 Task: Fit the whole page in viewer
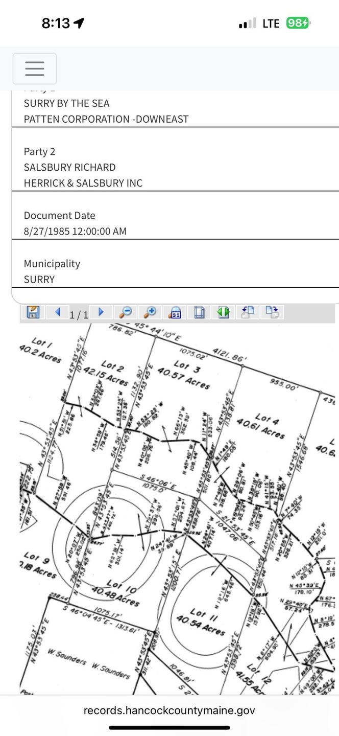click(x=199, y=312)
